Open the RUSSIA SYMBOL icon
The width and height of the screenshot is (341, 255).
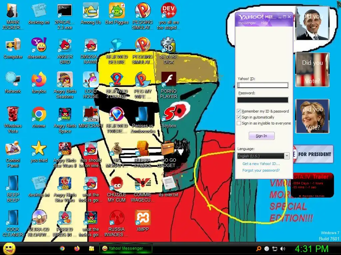pyautogui.click(x=143, y=154)
